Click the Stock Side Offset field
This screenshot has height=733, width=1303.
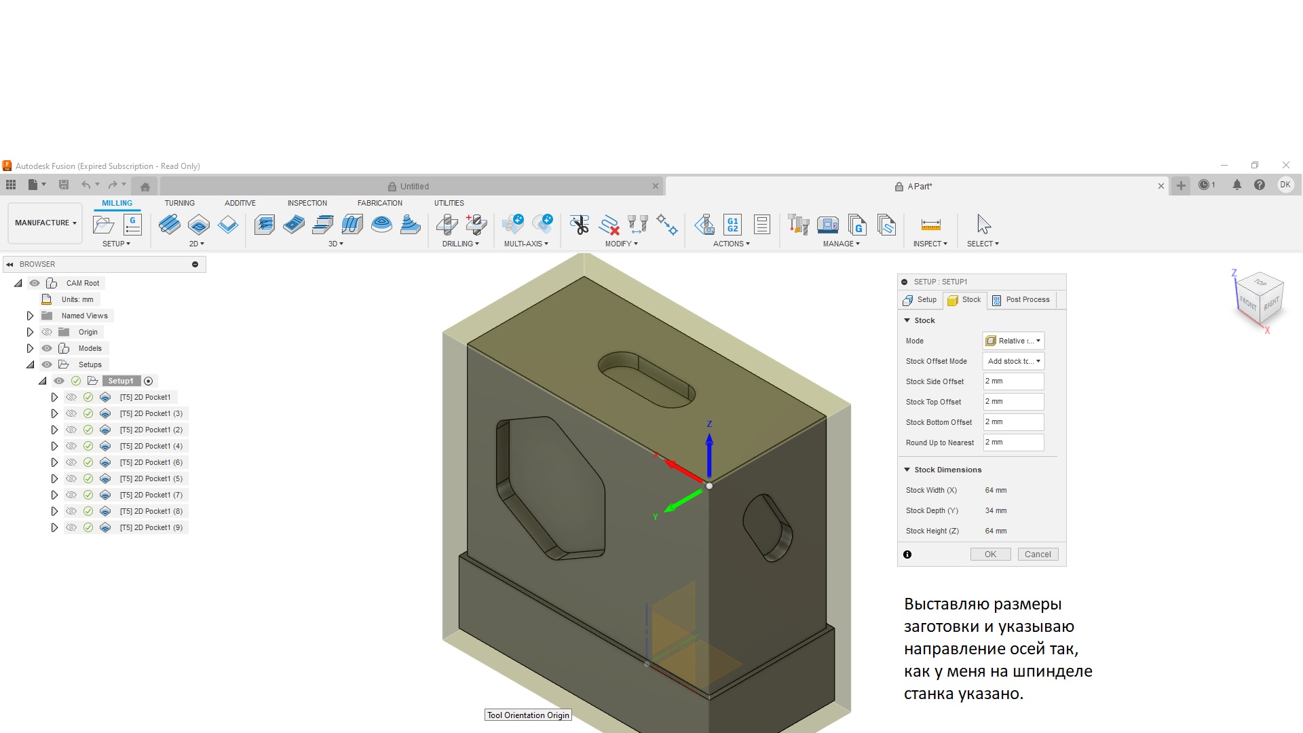coord(1013,381)
